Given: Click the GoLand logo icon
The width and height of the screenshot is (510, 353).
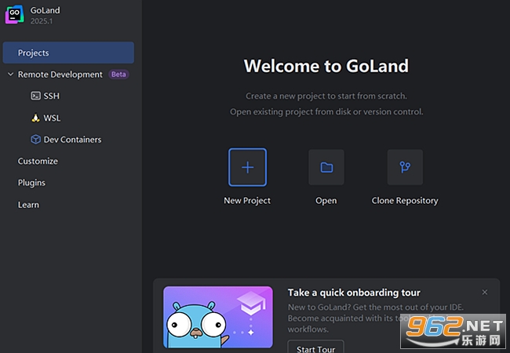Looking at the screenshot, I should point(14,15).
